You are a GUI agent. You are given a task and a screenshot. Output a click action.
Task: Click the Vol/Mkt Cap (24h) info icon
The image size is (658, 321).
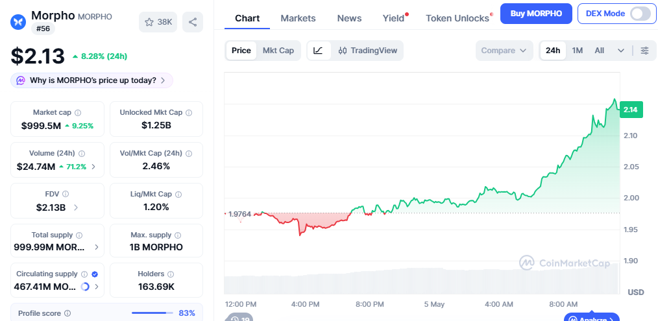tap(188, 154)
